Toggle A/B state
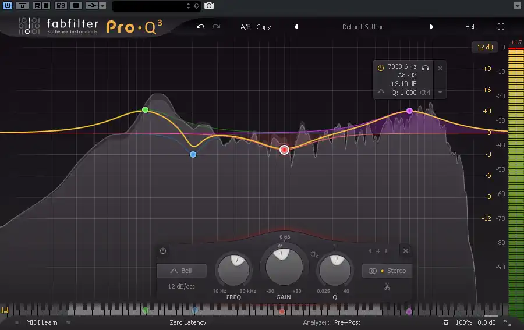This screenshot has width=524, height=330. [x=245, y=27]
